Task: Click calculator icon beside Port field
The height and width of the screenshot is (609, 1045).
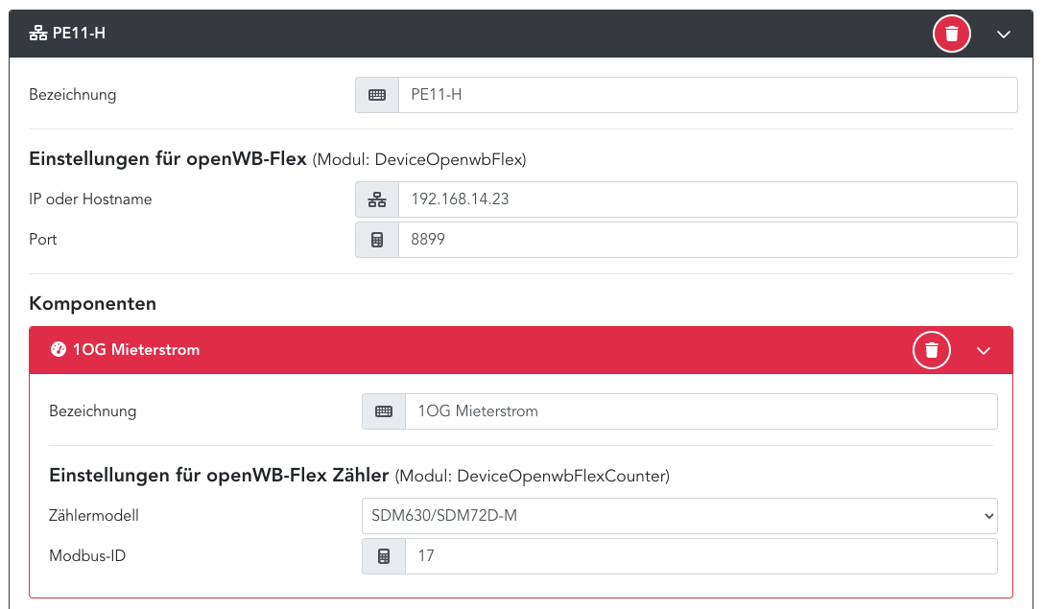Action: coord(377,240)
